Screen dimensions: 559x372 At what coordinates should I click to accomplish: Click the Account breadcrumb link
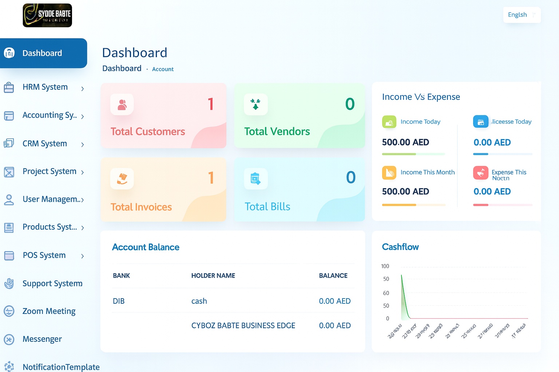pos(163,69)
